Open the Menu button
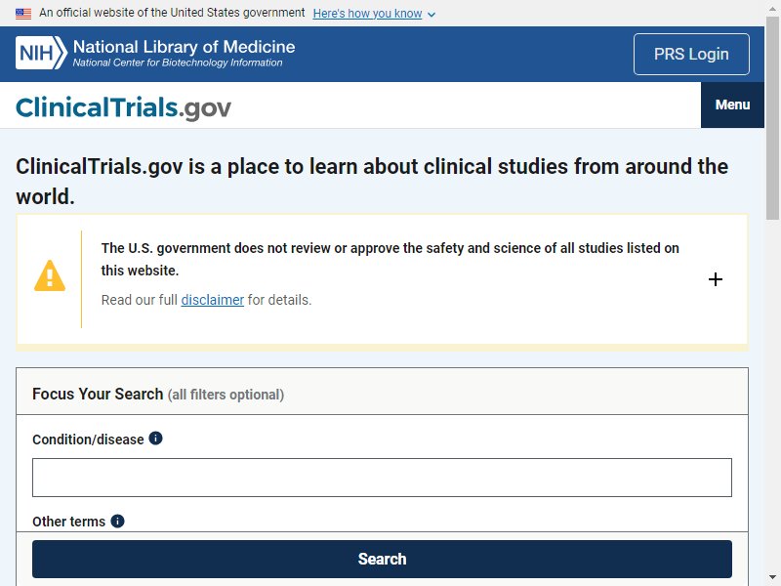 point(732,105)
